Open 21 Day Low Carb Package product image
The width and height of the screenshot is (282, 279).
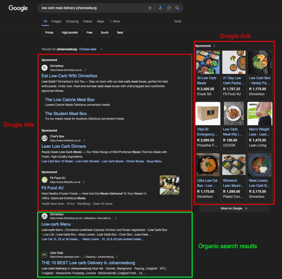coord(234,62)
